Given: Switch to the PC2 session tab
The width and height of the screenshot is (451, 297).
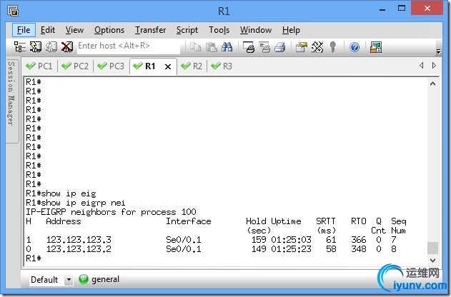Looking at the screenshot, I should (x=75, y=66).
